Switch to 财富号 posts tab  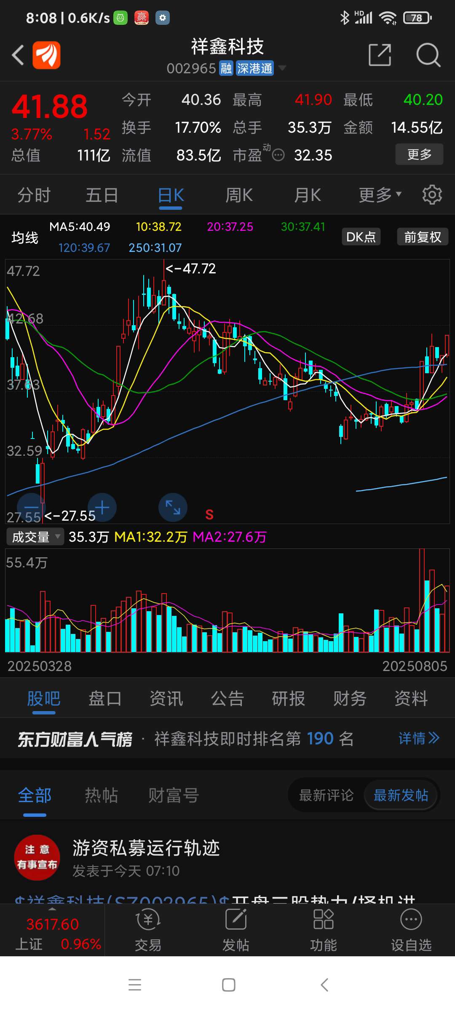[x=174, y=795]
